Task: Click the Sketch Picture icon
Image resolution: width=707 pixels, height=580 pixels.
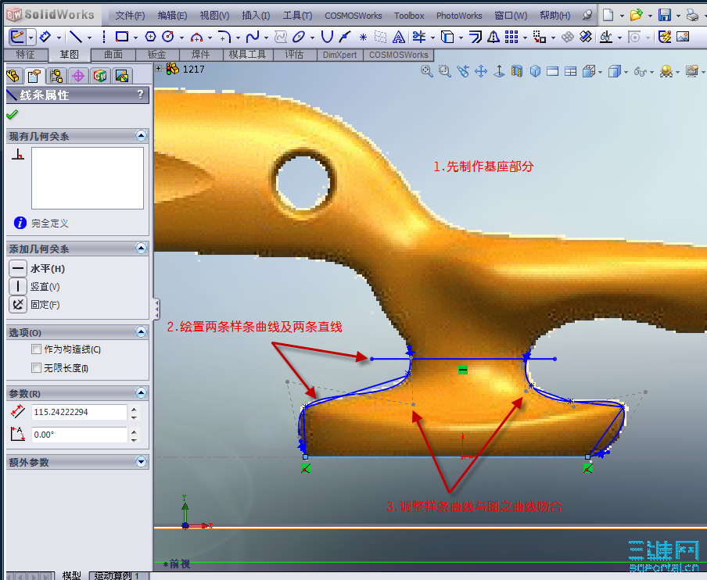Action: (x=683, y=37)
